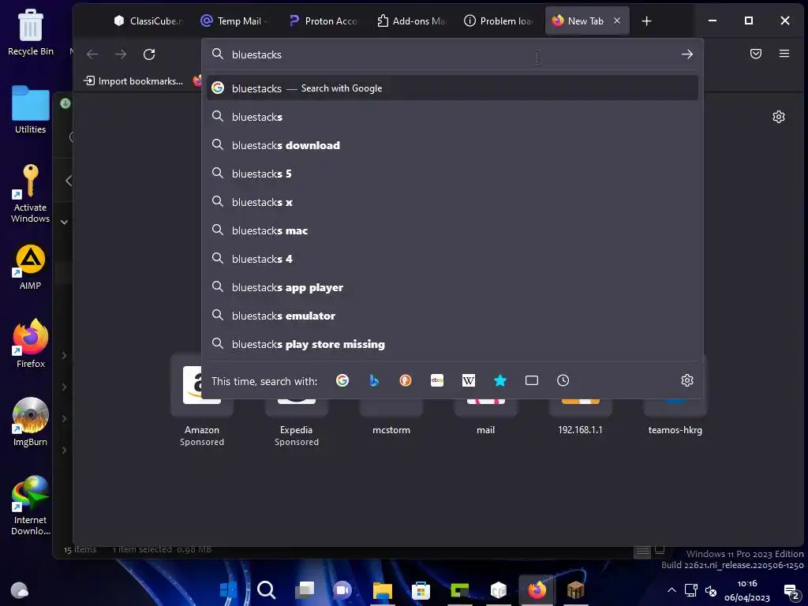Go back to previous page
This screenshot has width=808, height=606.
92,54
